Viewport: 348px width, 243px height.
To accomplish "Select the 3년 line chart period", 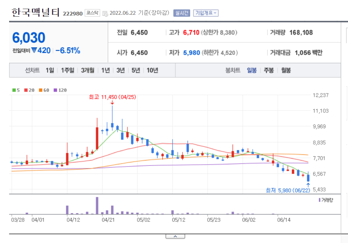I will [121, 70].
